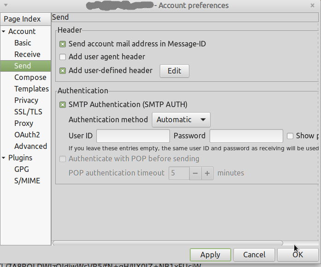
Task: Open the SSL/TLS settings page
Action: 28,112
